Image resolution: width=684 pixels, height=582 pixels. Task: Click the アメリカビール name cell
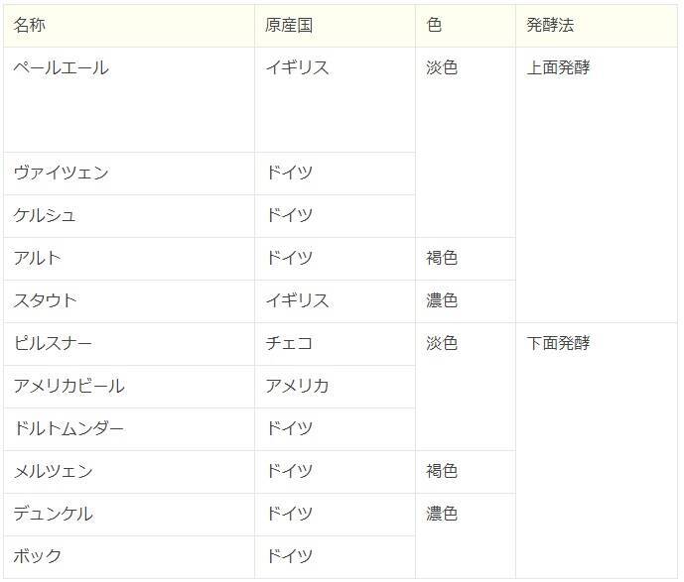pos(69,387)
